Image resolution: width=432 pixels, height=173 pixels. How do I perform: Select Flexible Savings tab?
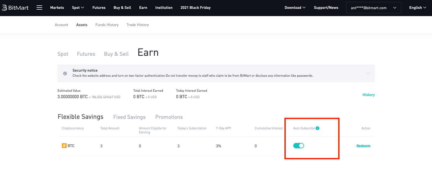click(80, 117)
